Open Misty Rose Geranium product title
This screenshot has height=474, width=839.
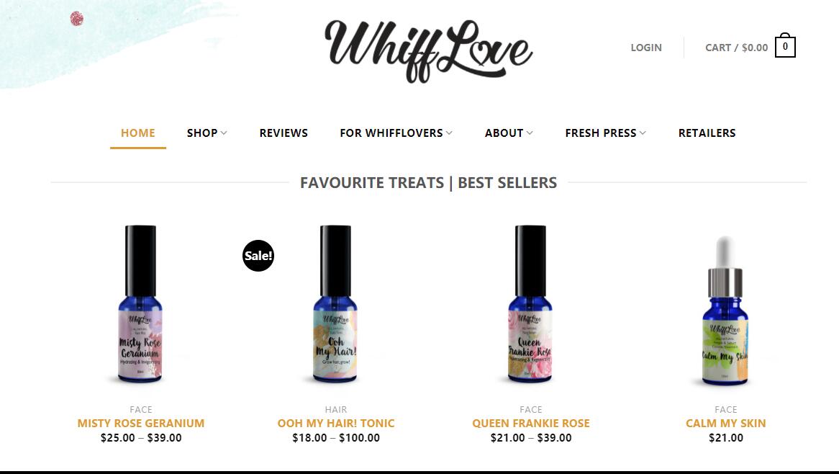click(x=141, y=423)
